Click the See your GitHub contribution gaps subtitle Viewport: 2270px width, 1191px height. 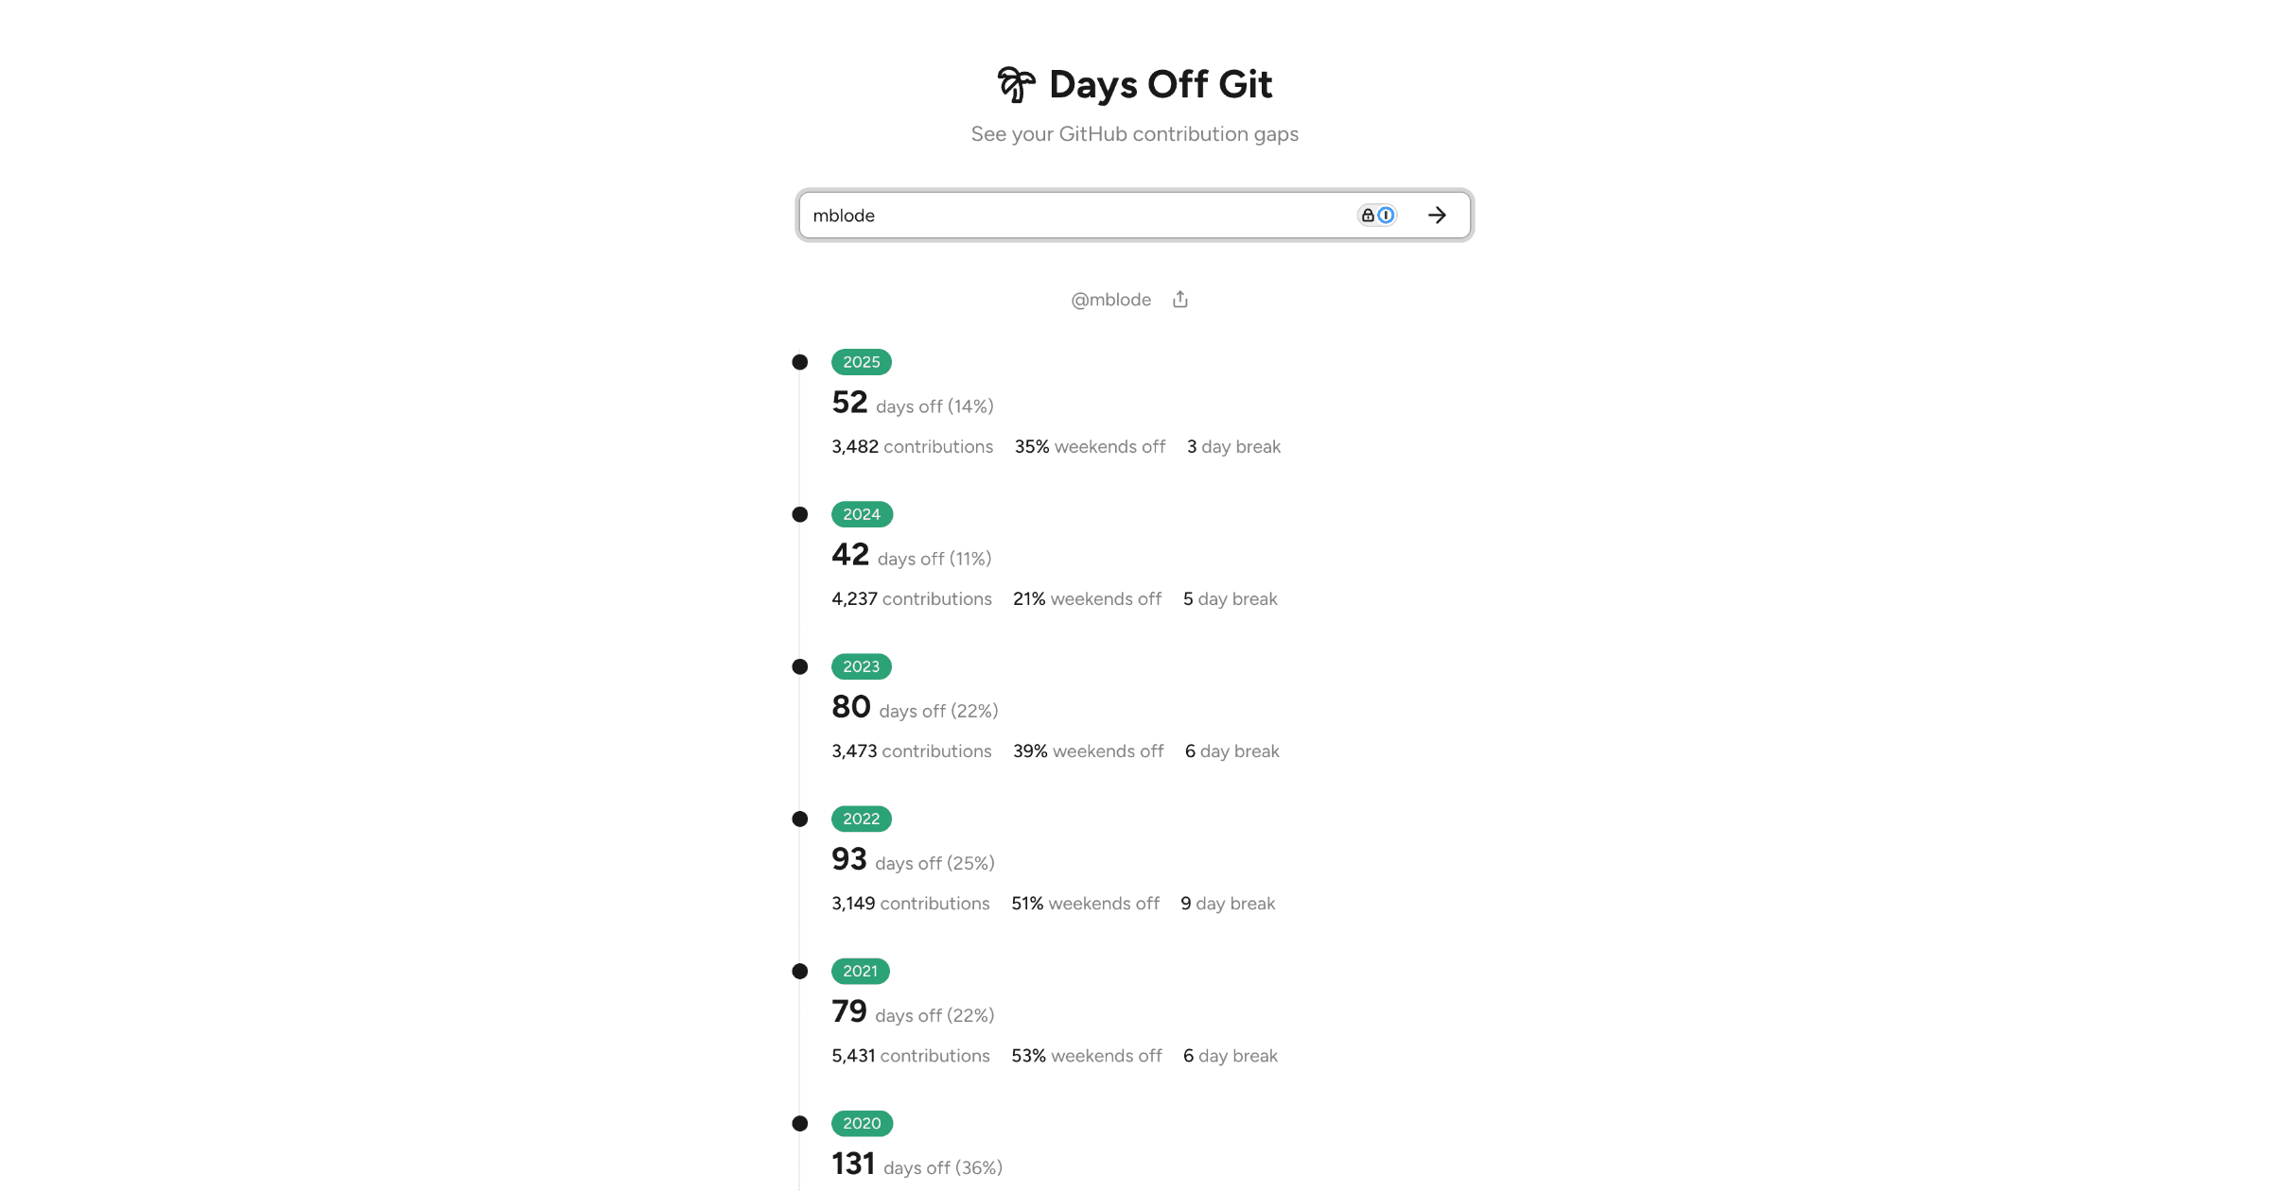pyautogui.click(x=1134, y=133)
